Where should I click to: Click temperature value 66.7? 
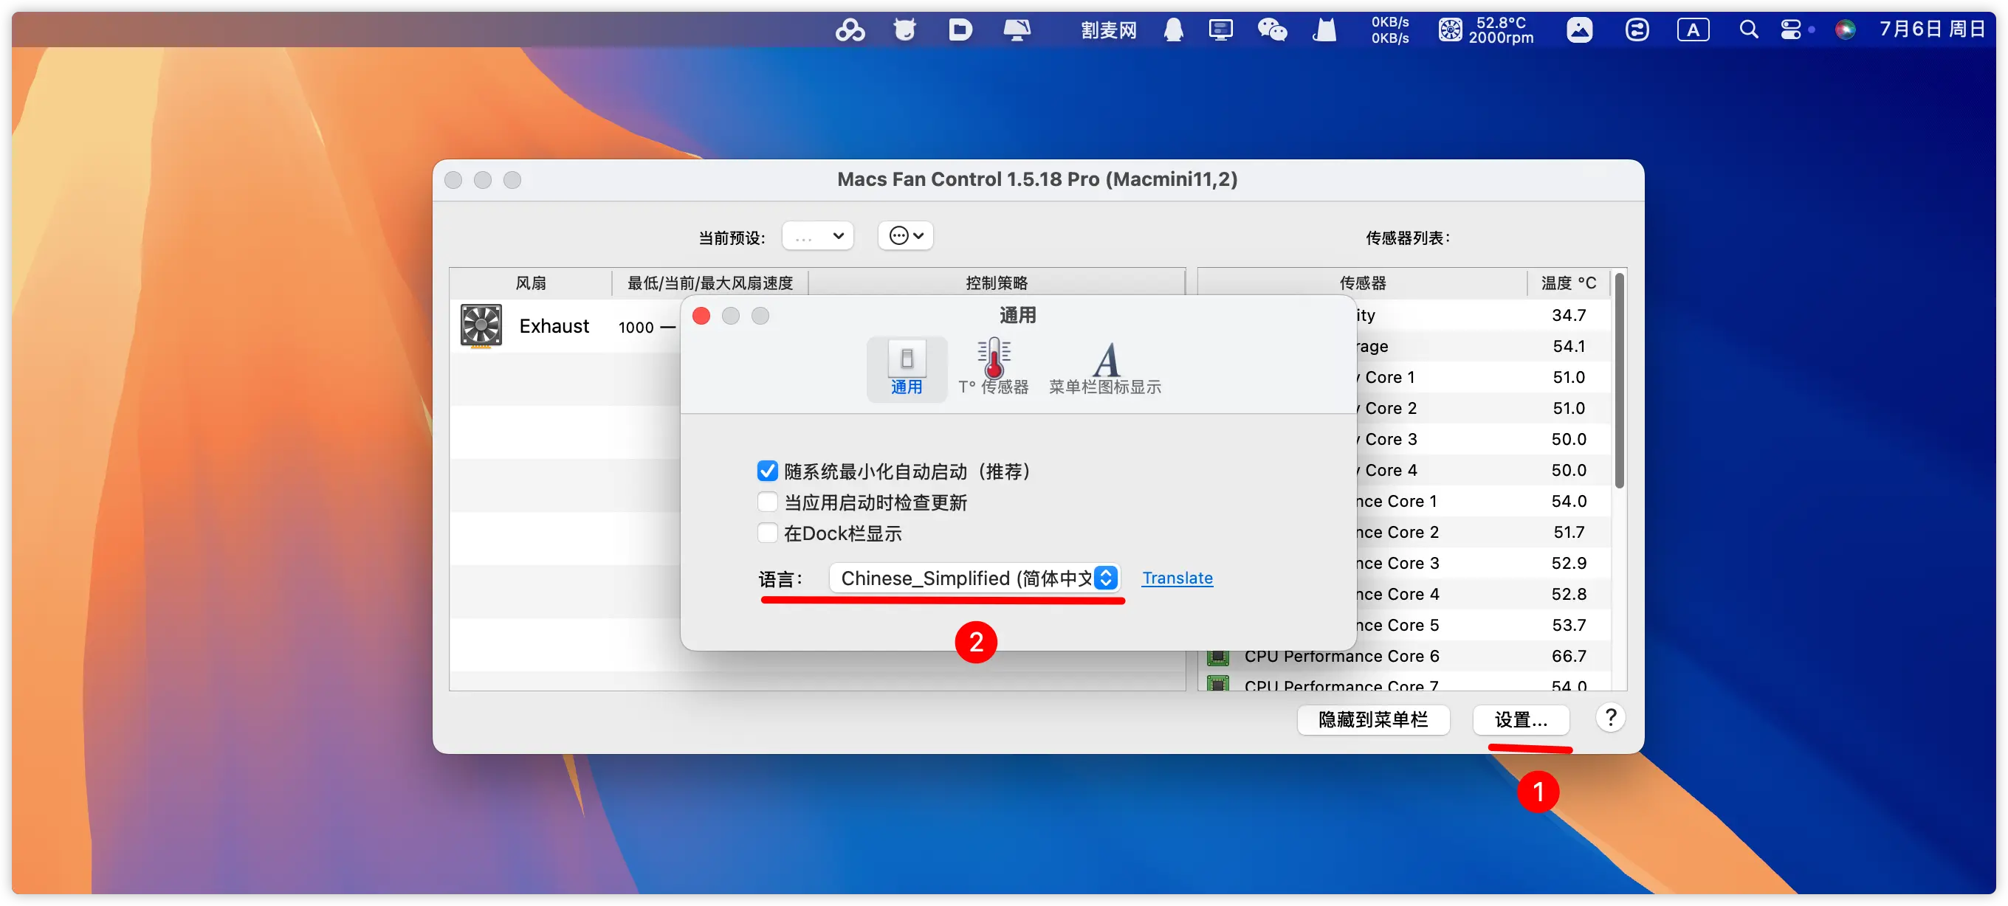tap(1568, 657)
